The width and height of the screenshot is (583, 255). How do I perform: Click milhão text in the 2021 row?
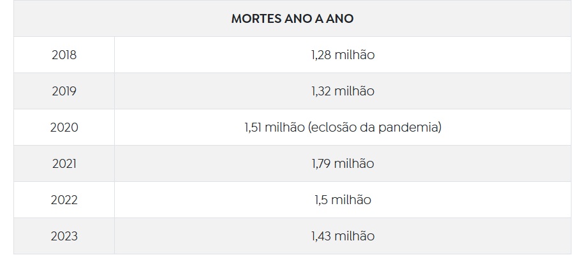pos(355,164)
